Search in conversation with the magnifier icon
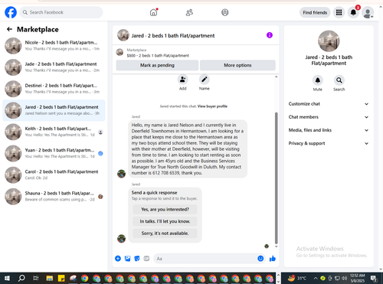Image resolution: width=383 pixels, height=284 pixels. pyautogui.click(x=339, y=80)
